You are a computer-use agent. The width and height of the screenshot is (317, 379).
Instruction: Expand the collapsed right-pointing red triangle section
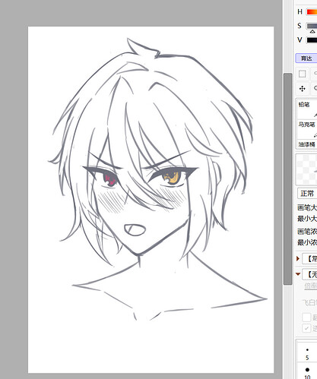tap(298, 259)
